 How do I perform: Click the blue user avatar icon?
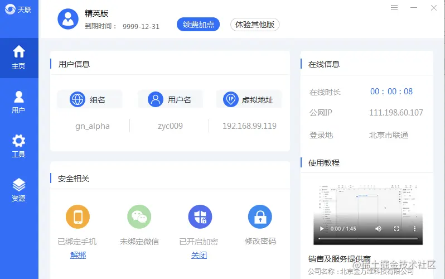point(68,19)
